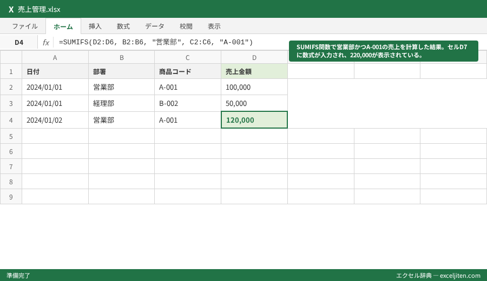Select row 6 header
The height and width of the screenshot is (281, 487).
11,151
